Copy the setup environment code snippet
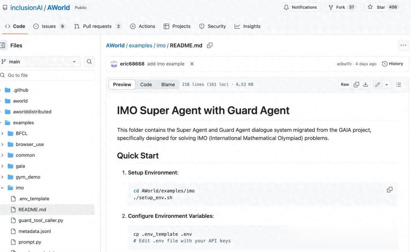411x252 pixels. [x=389, y=190]
